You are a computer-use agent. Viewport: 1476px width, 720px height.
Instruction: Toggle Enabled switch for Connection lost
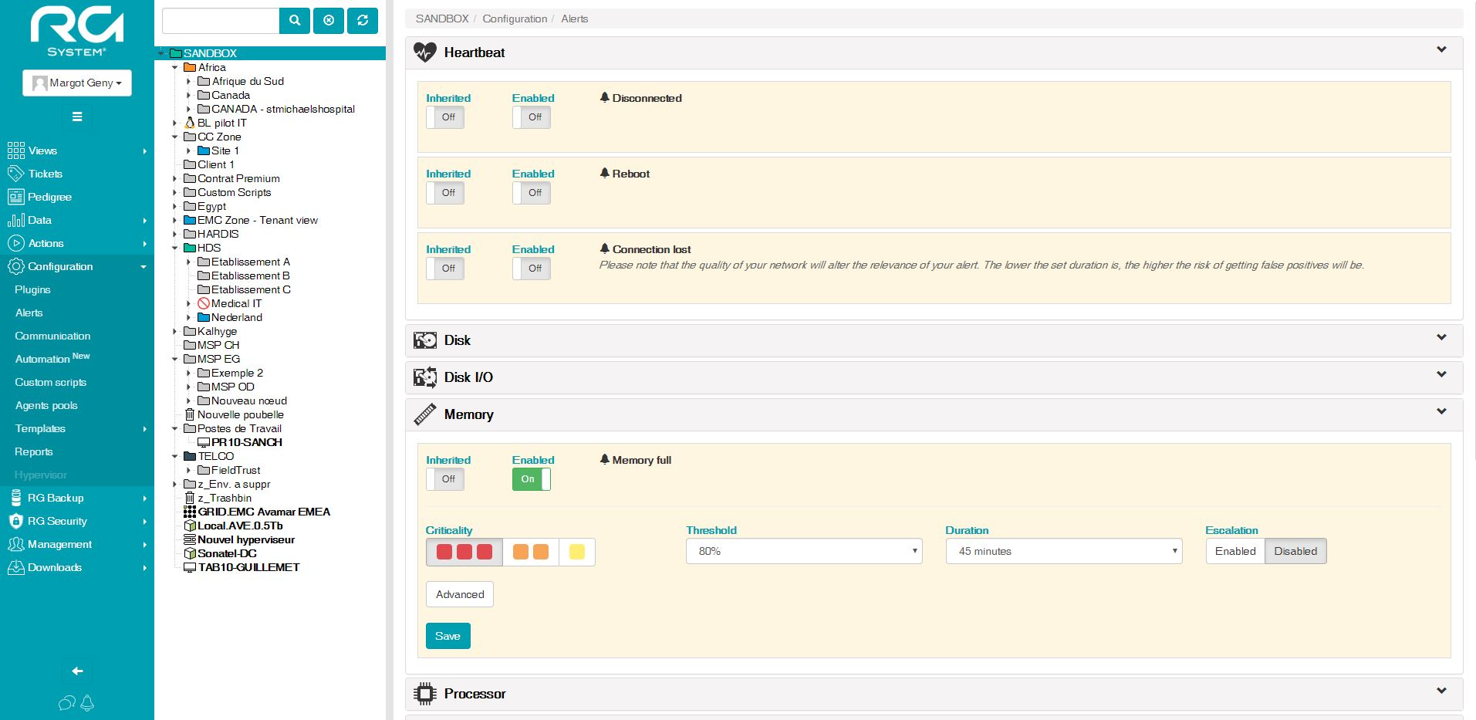pyautogui.click(x=532, y=269)
